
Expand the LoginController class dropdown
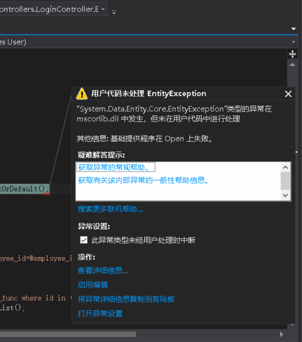(x=103, y=9)
